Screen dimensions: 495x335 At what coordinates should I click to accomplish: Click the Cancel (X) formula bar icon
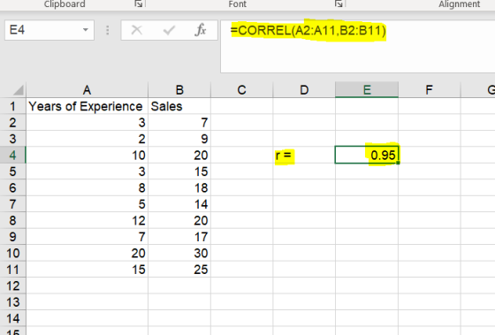click(137, 30)
